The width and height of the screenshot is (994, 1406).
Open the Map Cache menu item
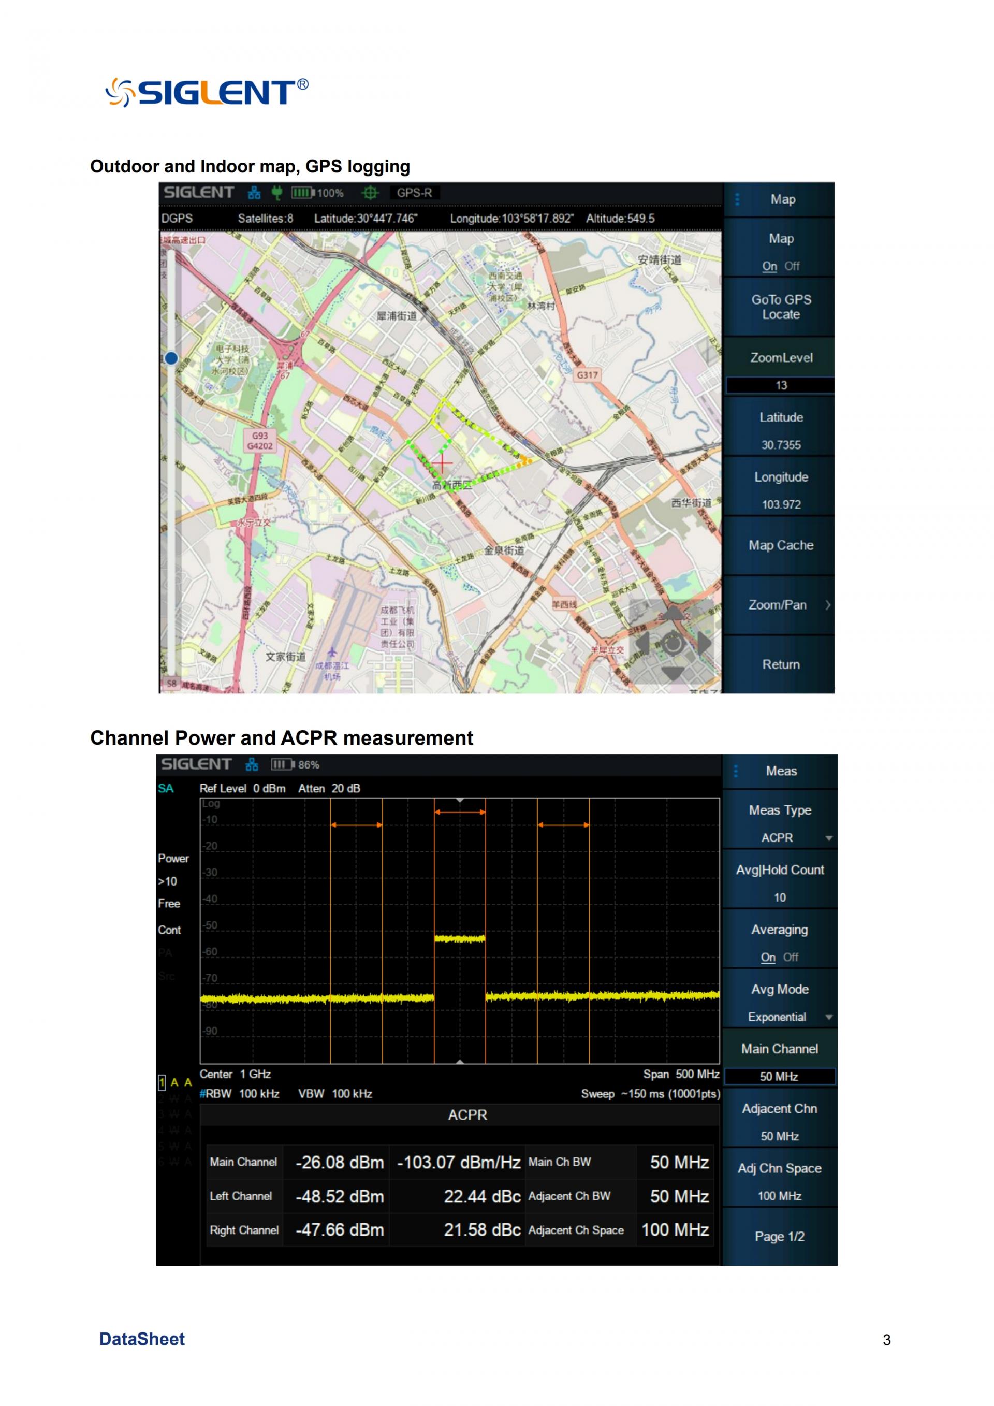coord(780,545)
